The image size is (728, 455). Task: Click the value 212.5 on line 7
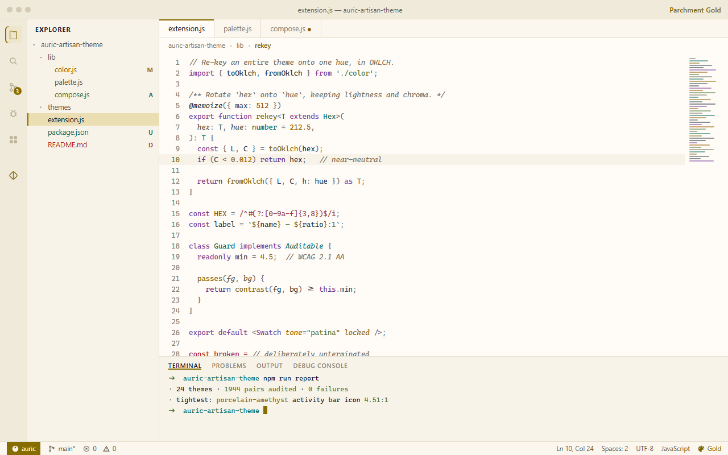pos(300,127)
